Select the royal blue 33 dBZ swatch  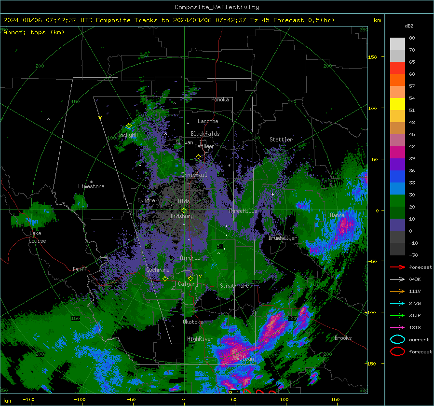397,176
